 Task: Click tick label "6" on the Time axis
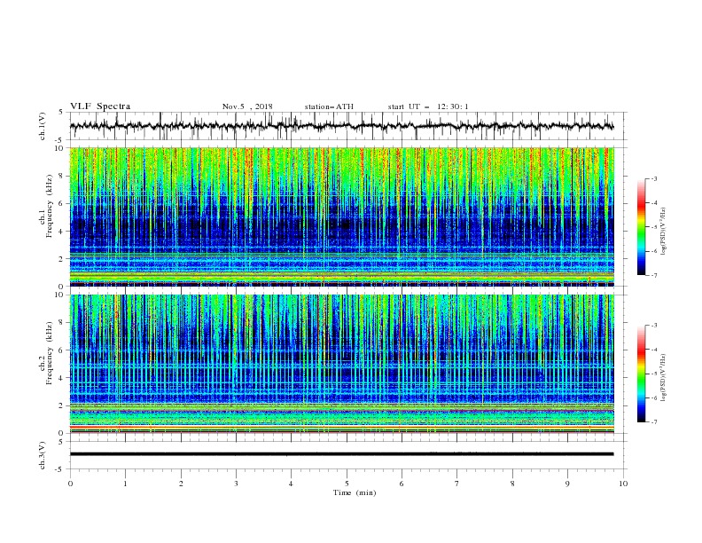pos(402,484)
